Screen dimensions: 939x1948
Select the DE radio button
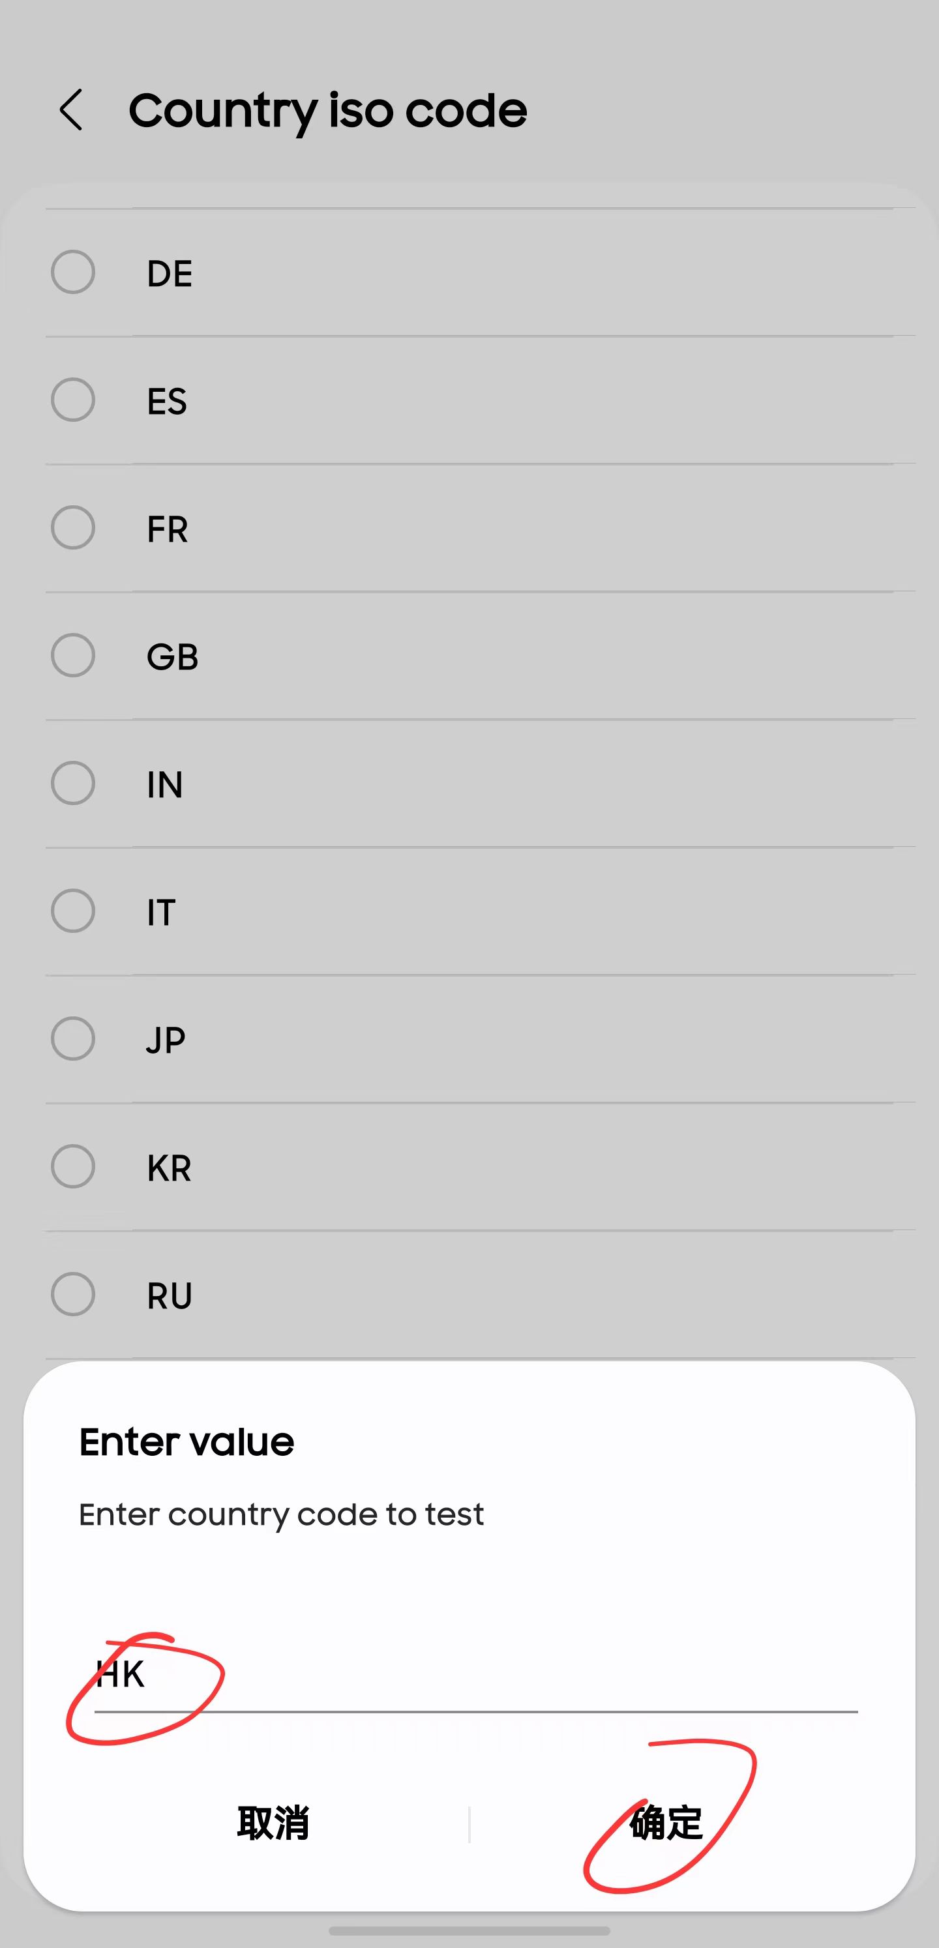click(72, 273)
